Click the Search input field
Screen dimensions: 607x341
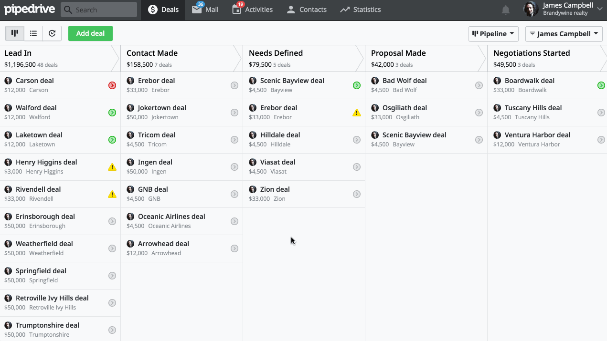pos(99,10)
